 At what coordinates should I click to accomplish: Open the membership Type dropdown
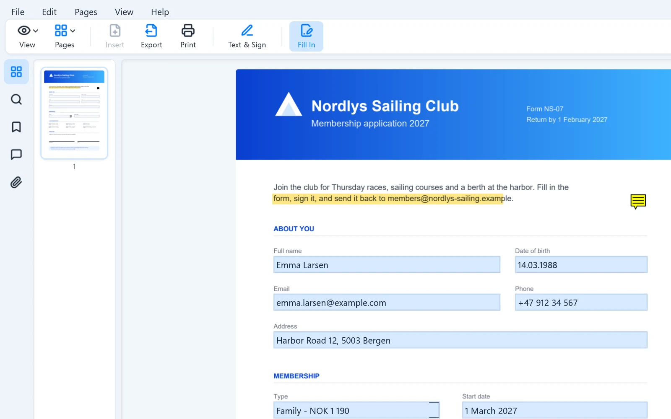point(356,410)
